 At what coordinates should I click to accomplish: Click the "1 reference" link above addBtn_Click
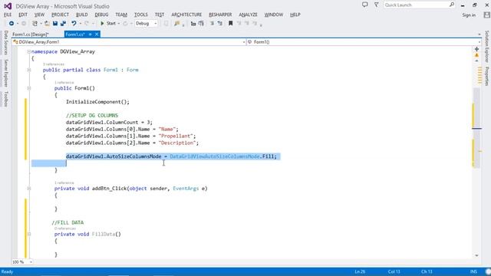[x=64, y=182]
